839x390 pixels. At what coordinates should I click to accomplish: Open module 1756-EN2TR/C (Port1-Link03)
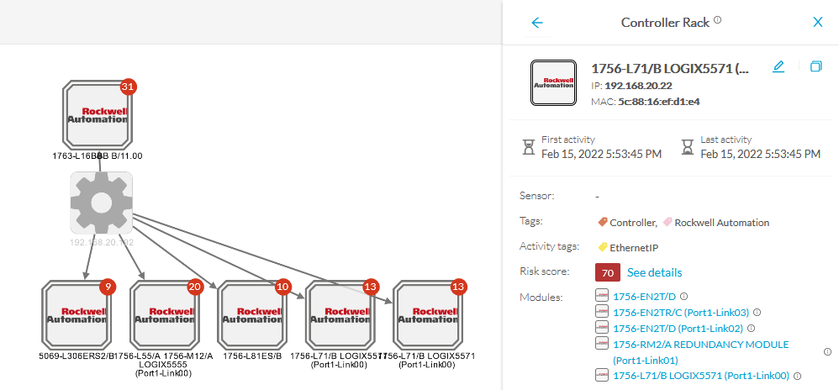(x=681, y=313)
